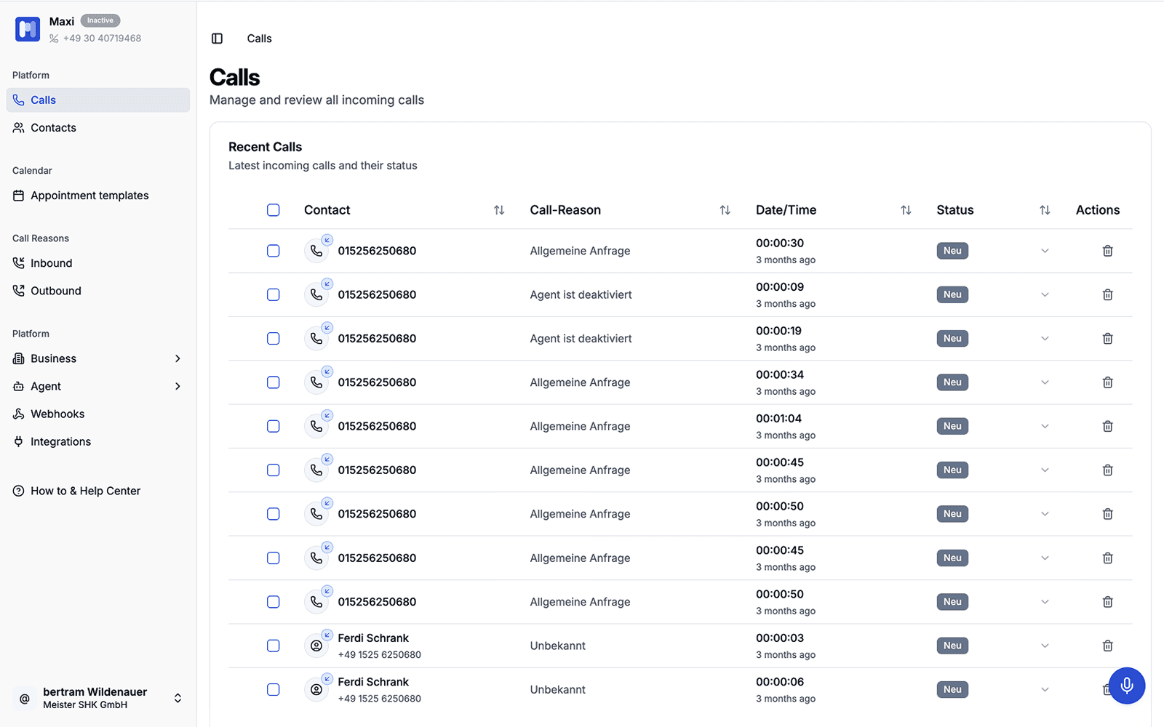Click the Maxi app logo

28,29
